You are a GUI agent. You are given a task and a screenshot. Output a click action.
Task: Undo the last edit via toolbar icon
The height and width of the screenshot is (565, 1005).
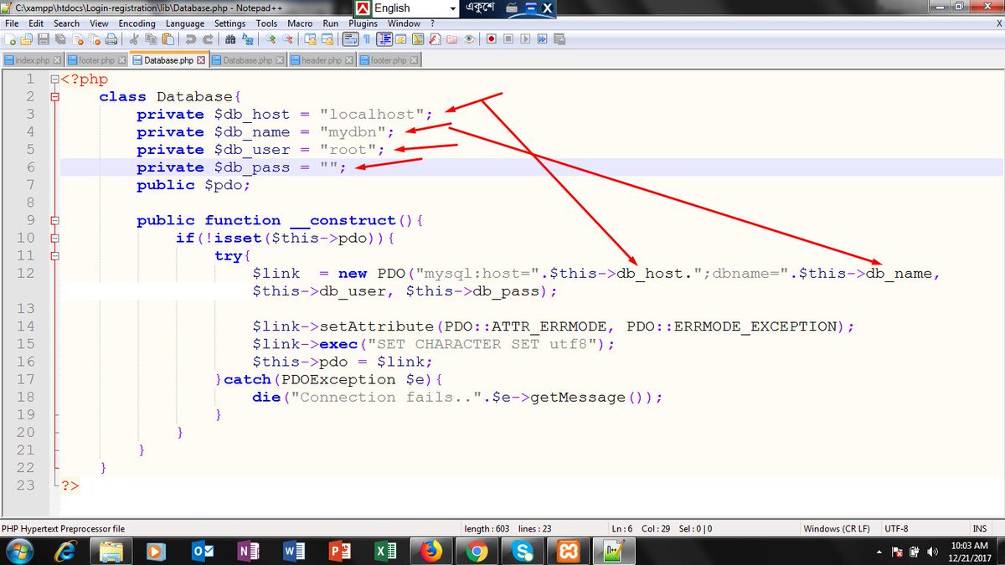[x=191, y=39]
